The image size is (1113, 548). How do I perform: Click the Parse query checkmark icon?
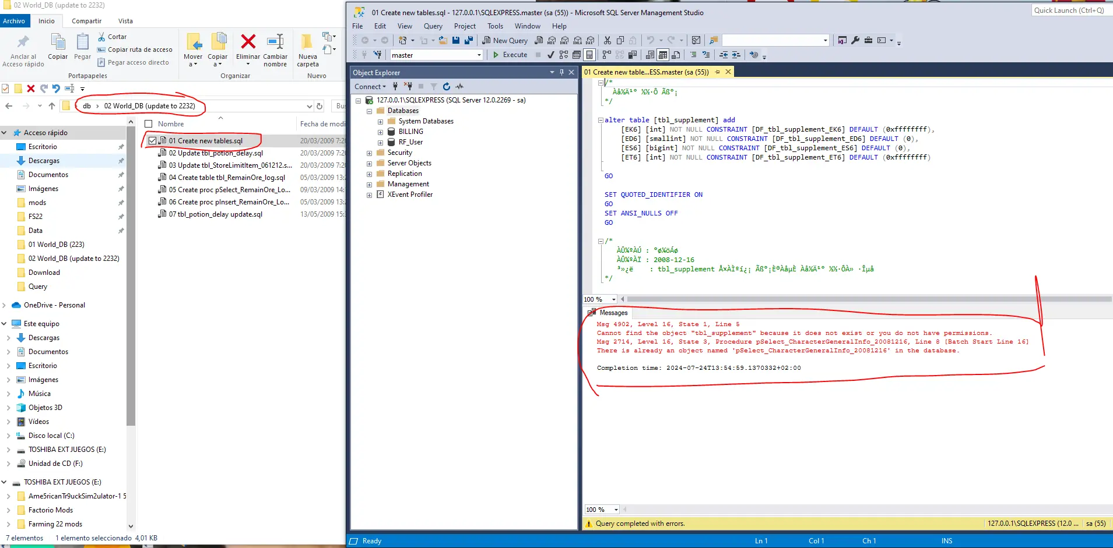click(x=550, y=55)
